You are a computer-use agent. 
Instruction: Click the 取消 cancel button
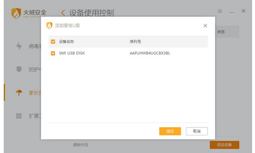click(197, 131)
